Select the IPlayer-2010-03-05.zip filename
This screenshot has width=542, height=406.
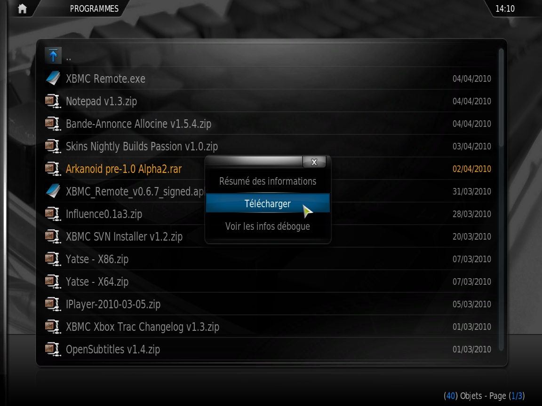pos(113,304)
